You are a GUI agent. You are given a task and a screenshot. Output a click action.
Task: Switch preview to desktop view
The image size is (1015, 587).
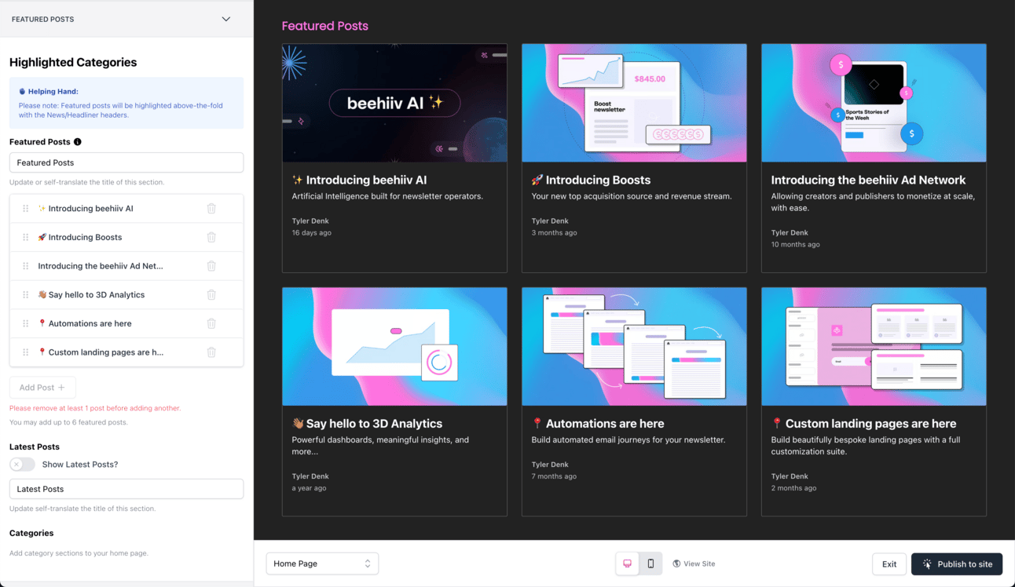(627, 563)
